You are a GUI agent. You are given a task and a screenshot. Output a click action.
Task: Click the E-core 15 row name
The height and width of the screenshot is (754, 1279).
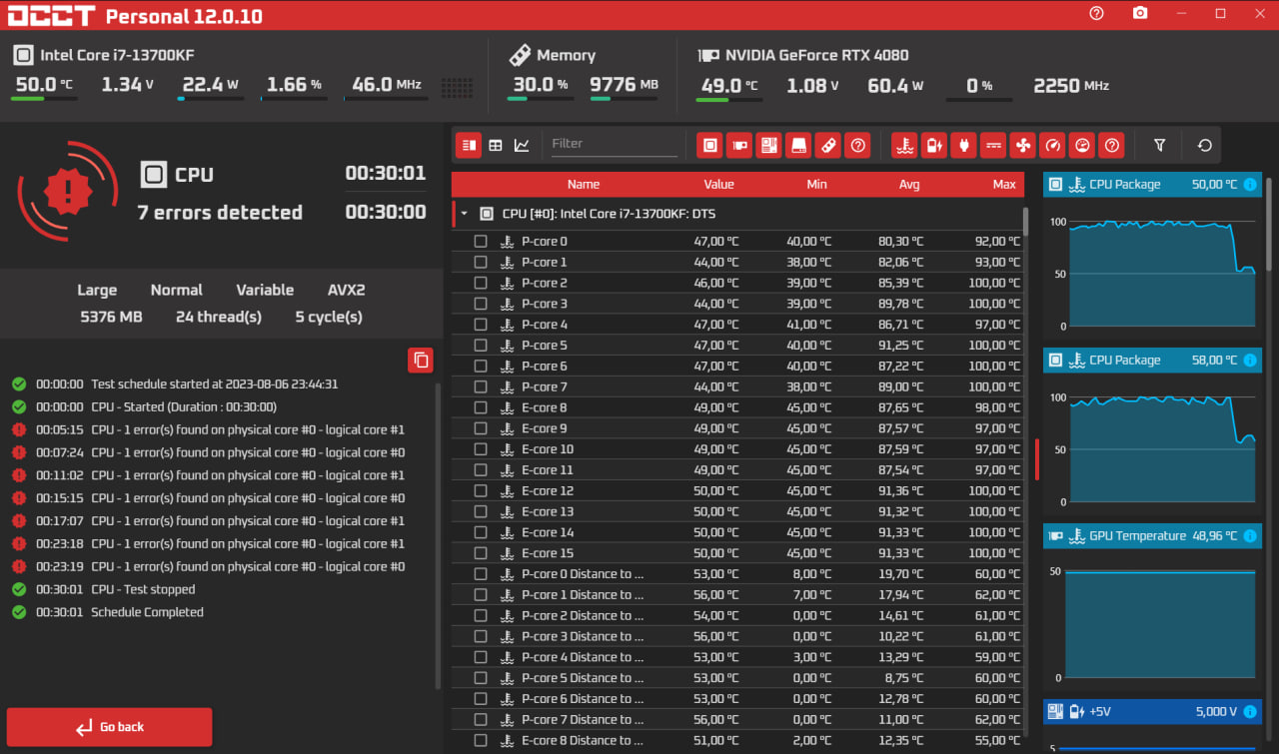coord(548,553)
